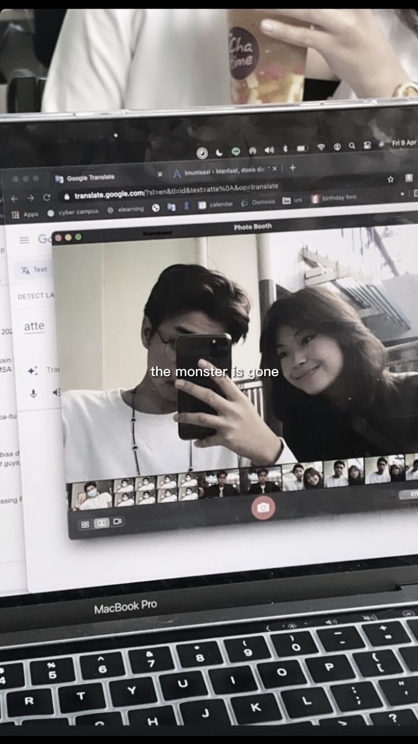Screen dimensions: 418x744
Task: Bookmark this page with the star icon
Action: click(391, 180)
